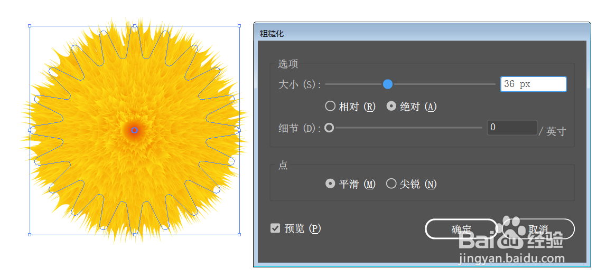The width and height of the screenshot is (597, 279).
Task: Toggle the 预览 (Preview) checkbox
Action: click(x=296, y=228)
